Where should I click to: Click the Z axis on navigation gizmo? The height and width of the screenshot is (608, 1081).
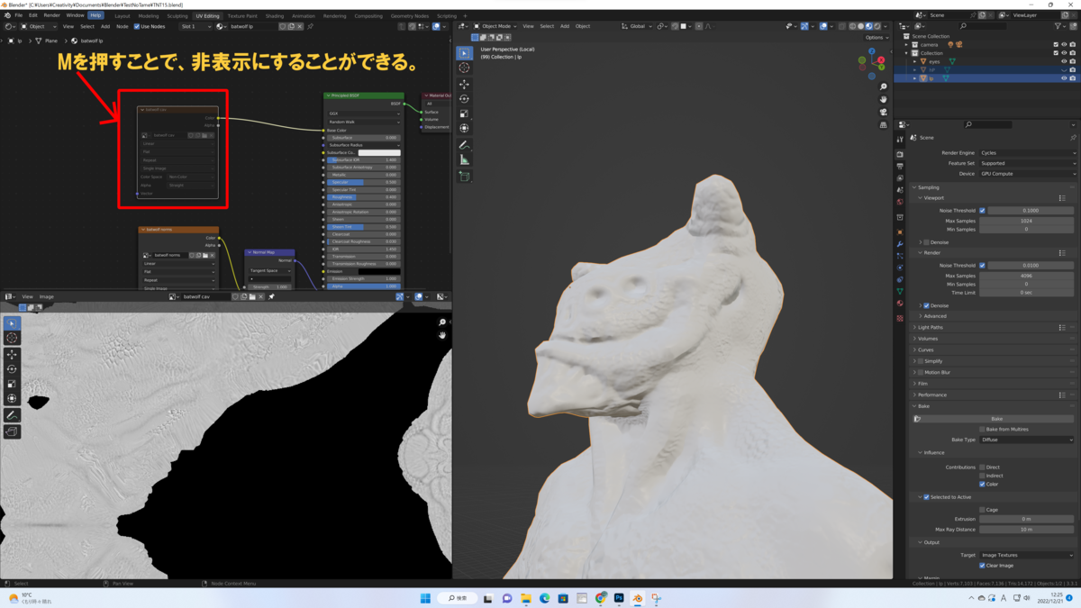click(872, 51)
